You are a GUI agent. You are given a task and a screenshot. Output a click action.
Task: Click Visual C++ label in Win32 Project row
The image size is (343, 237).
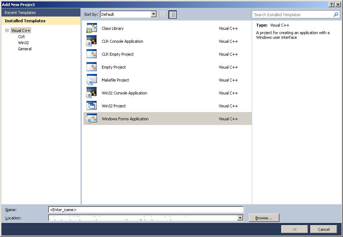228,106
